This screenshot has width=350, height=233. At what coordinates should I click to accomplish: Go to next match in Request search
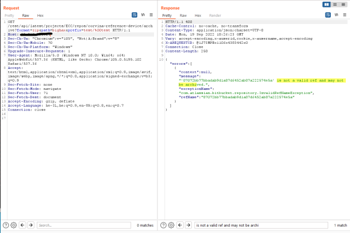[x=31, y=225]
